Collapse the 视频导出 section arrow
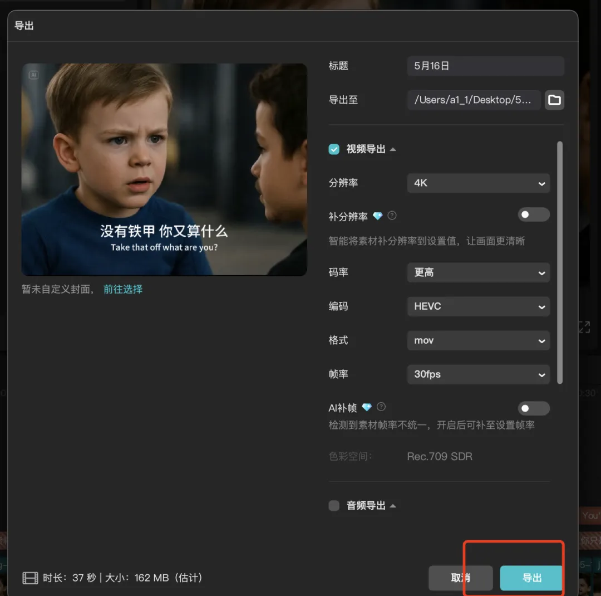The height and width of the screenshot is (596, 601). 393,149
